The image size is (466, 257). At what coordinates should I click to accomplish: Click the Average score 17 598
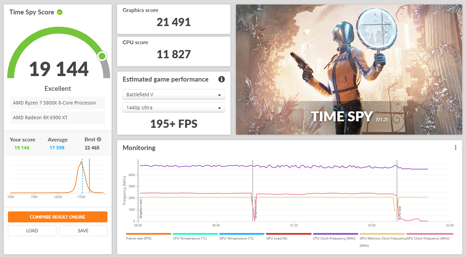57,148
